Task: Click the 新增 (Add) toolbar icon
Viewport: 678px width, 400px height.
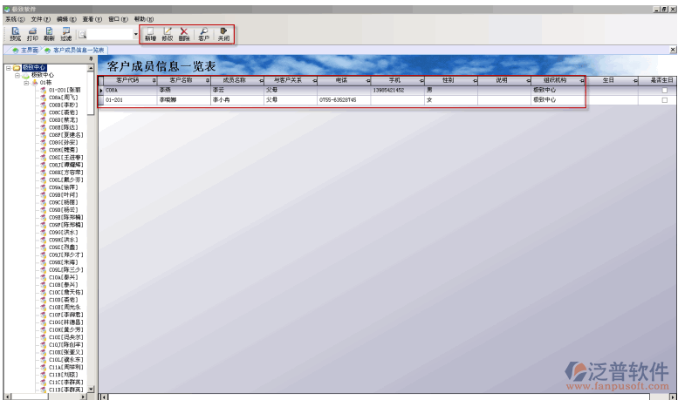Action: [x=150, y=34]
